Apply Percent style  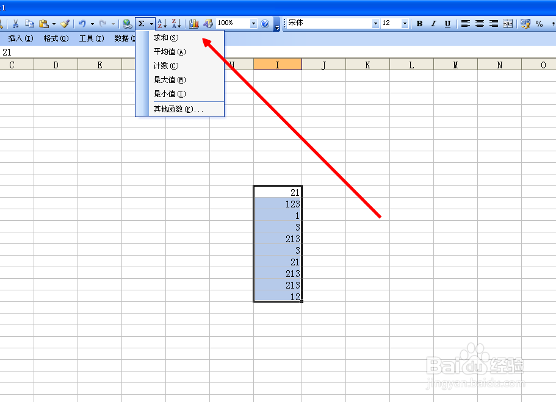(x=540, y=24)
